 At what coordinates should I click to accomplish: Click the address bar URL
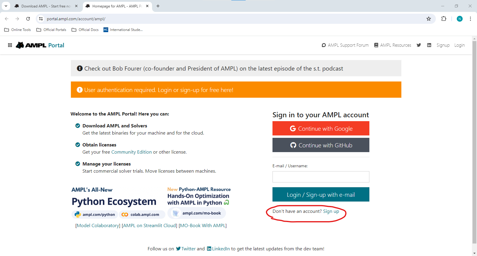tap(76, 19)
